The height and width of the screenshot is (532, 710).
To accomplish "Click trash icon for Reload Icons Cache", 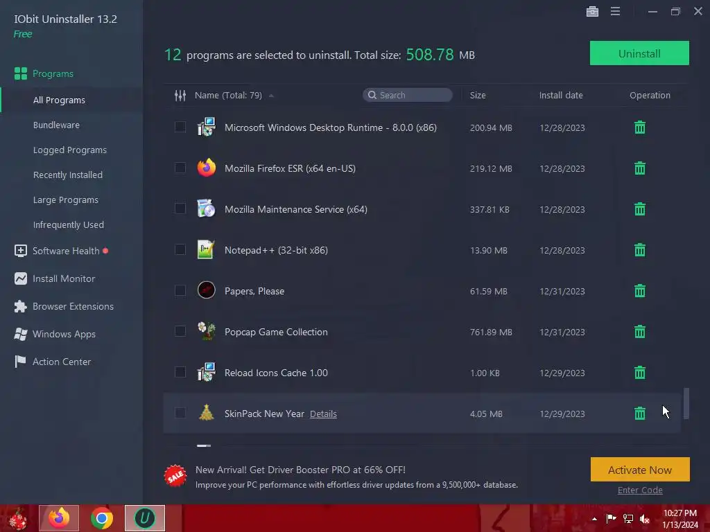I will (x=639, y=373).
